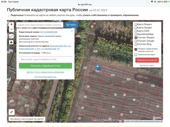Click the lightbulb hint icon

9,15
